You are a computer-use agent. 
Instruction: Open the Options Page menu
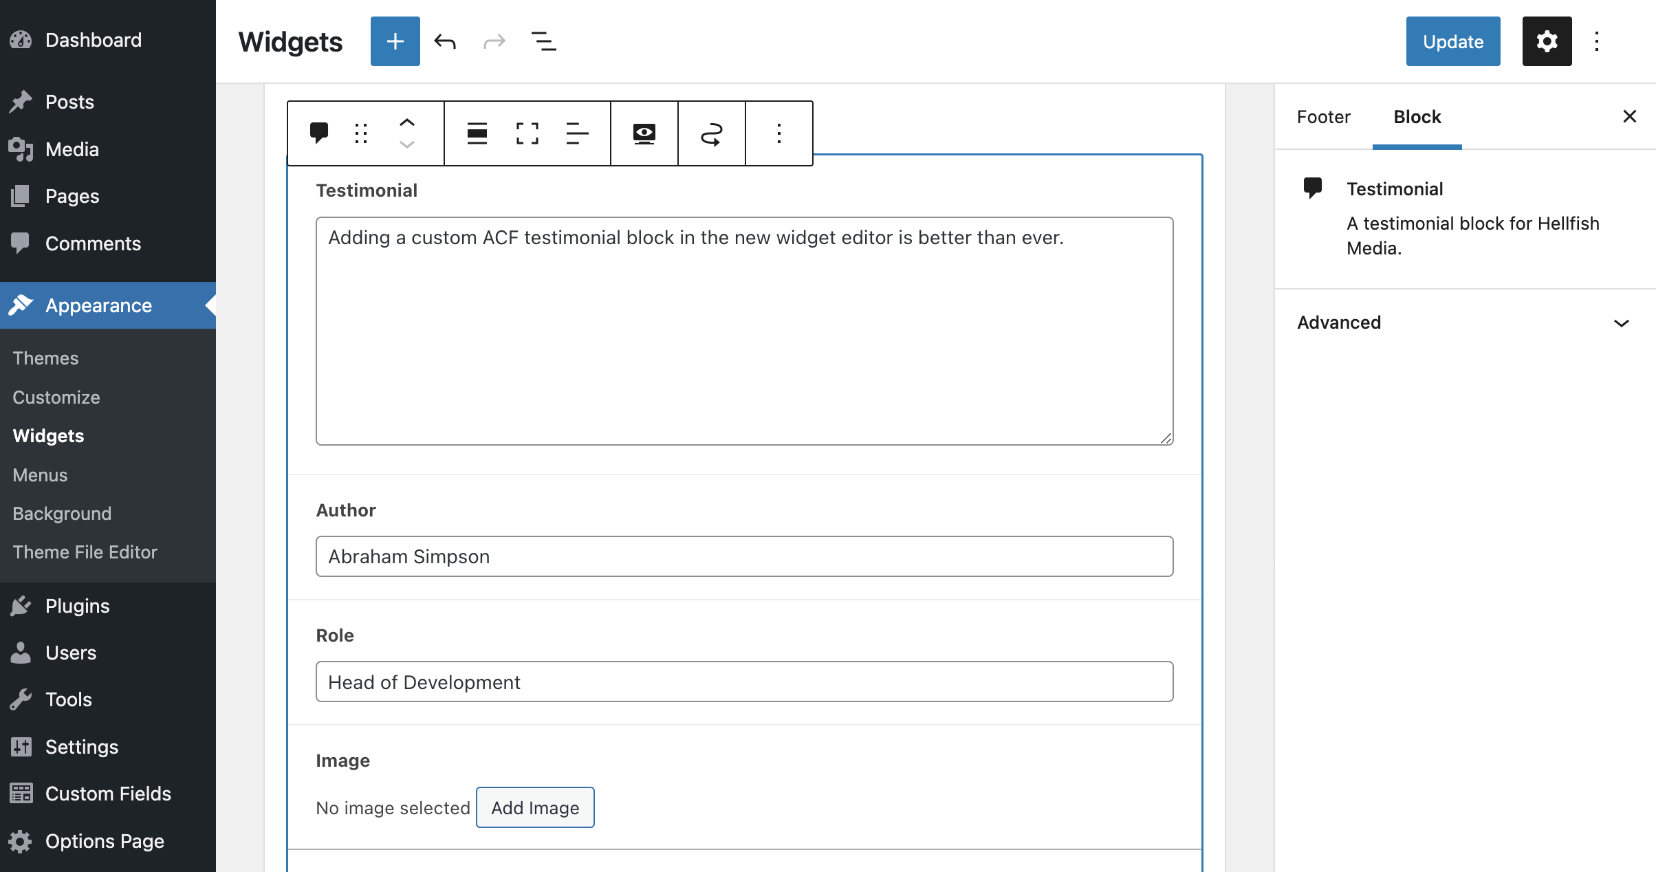108,841
